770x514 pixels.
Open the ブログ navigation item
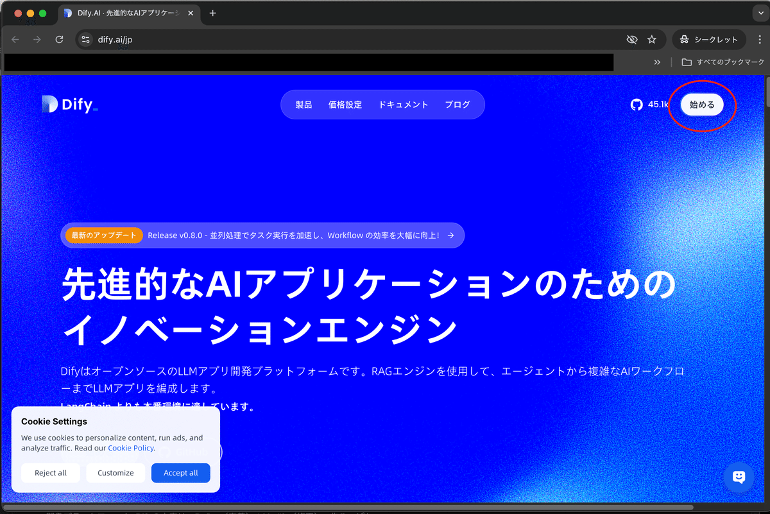coord(458,105)
